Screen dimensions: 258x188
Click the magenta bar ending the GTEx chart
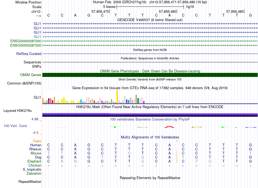[144, 102]
